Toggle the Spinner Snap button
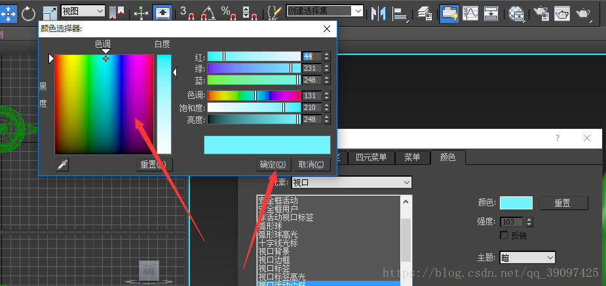This screenshot has height=286, width=606. point(250,12)
